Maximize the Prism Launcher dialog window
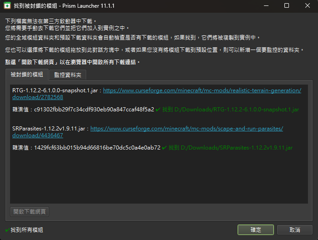 [x=286, y=5]
